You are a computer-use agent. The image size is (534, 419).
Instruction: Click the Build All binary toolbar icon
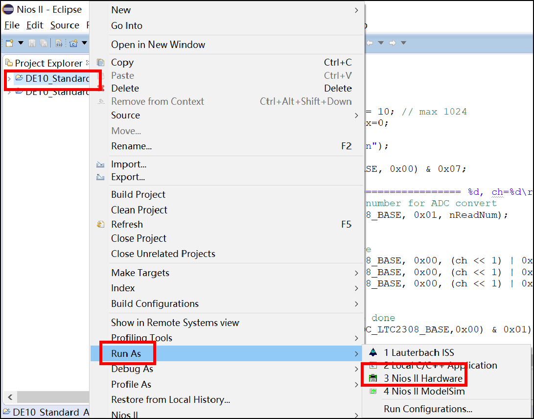(59, 43)
